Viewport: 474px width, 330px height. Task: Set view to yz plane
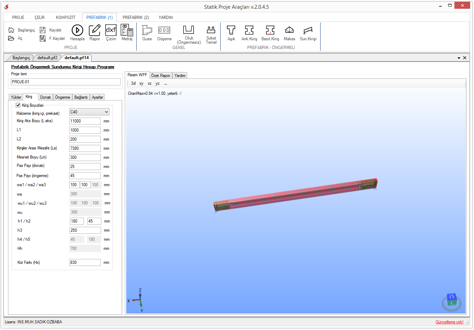[158, 83]
